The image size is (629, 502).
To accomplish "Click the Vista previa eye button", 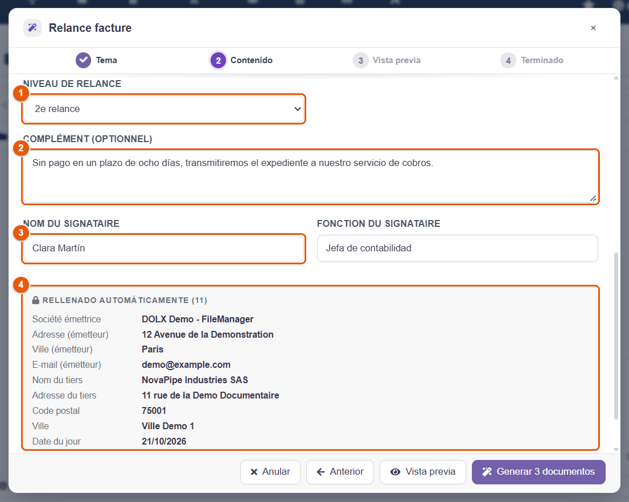I will click(423, 472).
